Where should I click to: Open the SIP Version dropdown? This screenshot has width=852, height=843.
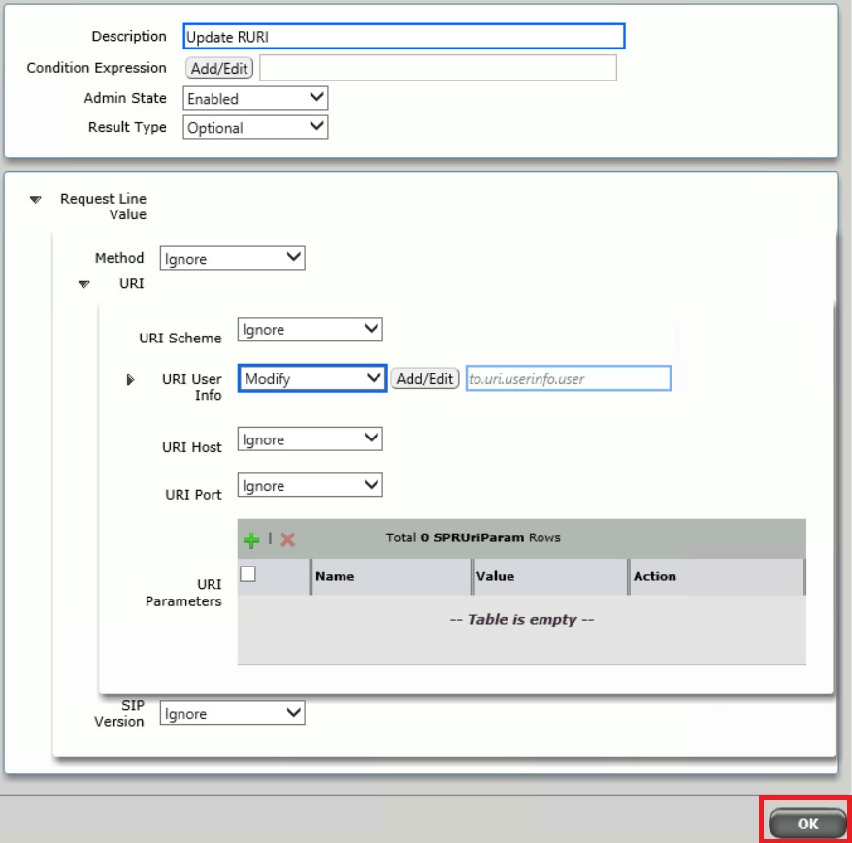[x=229, y=712]
